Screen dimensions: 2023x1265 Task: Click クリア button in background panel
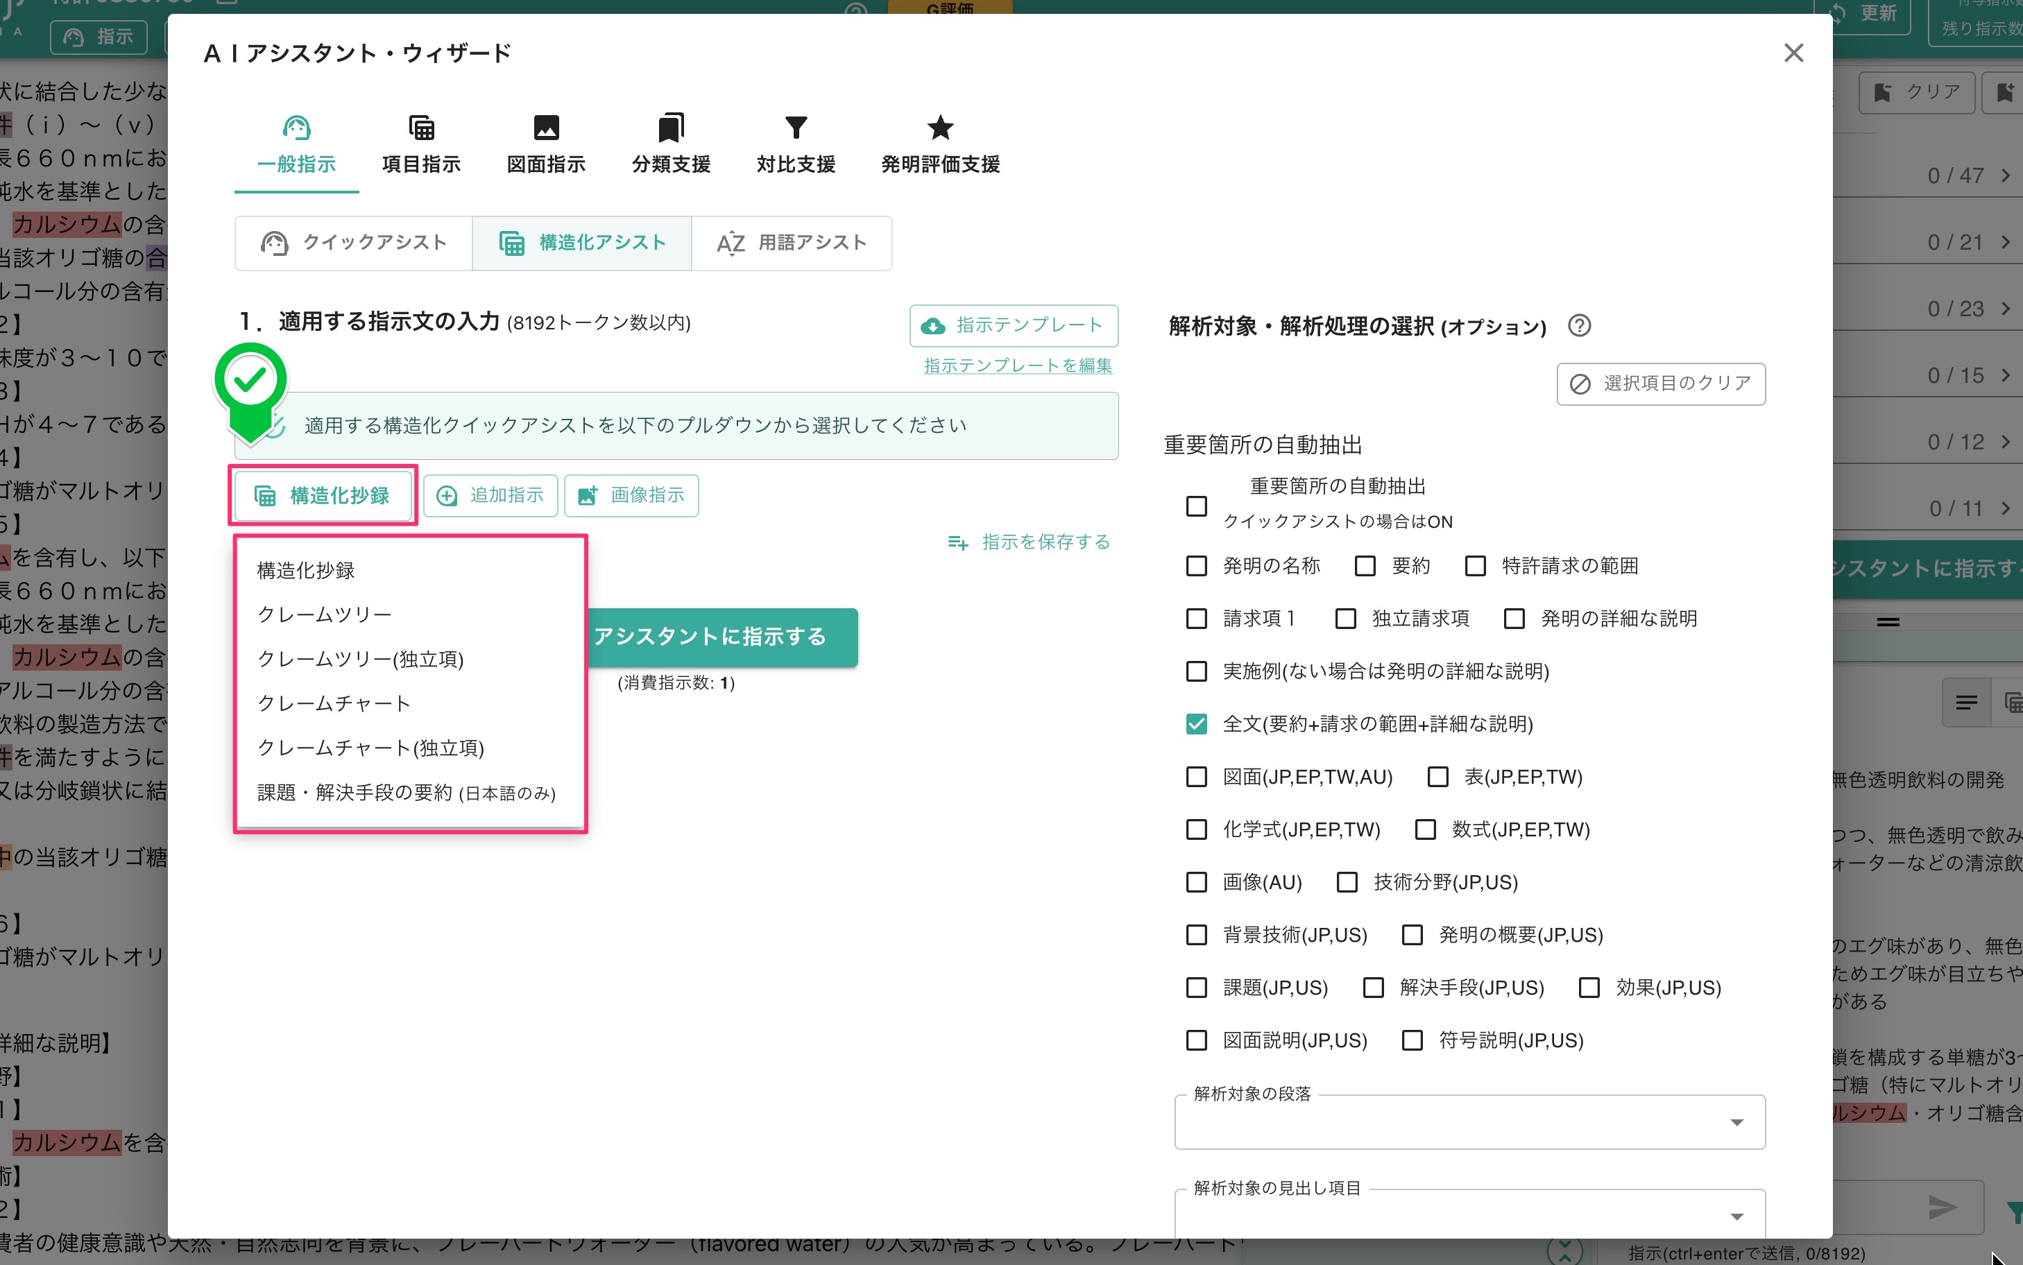[1916, 92]
